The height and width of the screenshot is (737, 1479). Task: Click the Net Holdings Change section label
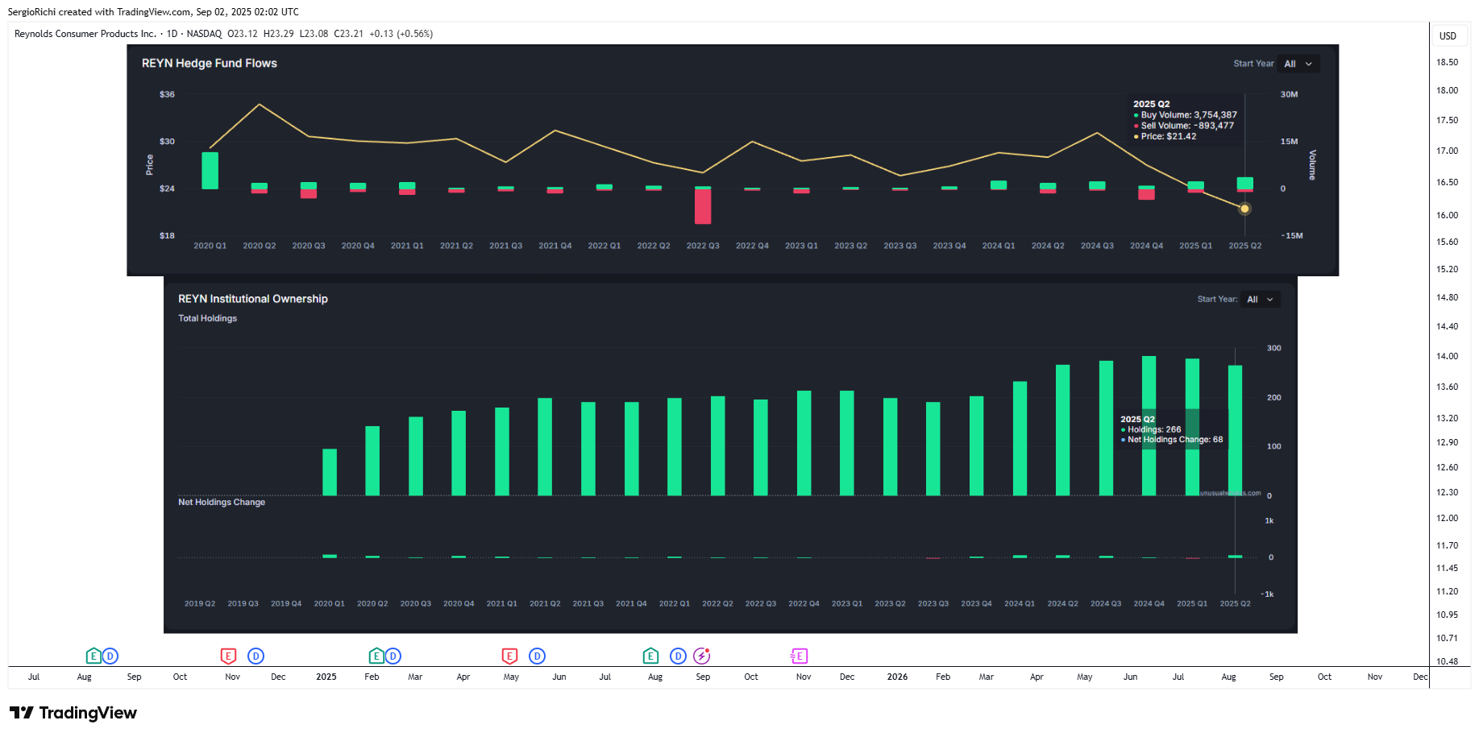coord(222,502)
